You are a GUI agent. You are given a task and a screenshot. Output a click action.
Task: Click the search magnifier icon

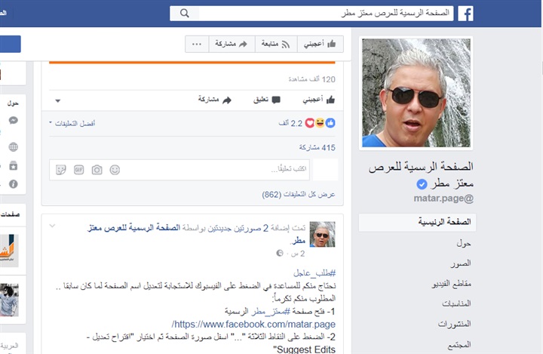click(x=185, y=14)
